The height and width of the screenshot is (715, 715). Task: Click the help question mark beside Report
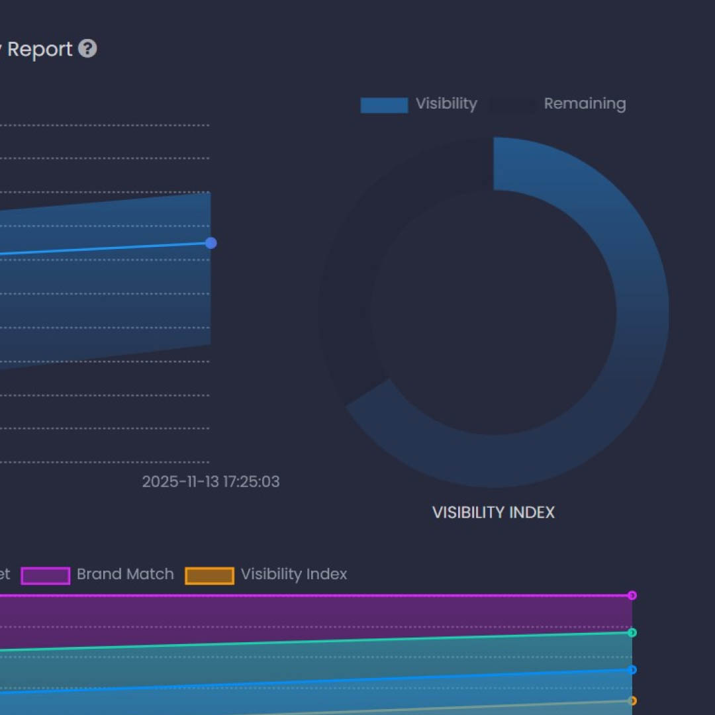pos(87,48)
